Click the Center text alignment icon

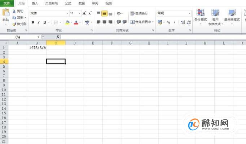[x=105, y=22]
